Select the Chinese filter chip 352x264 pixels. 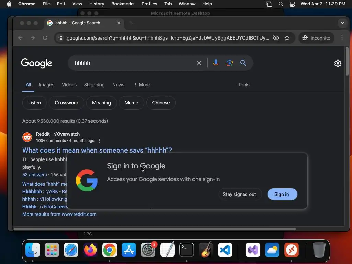[x=161, y=103]
